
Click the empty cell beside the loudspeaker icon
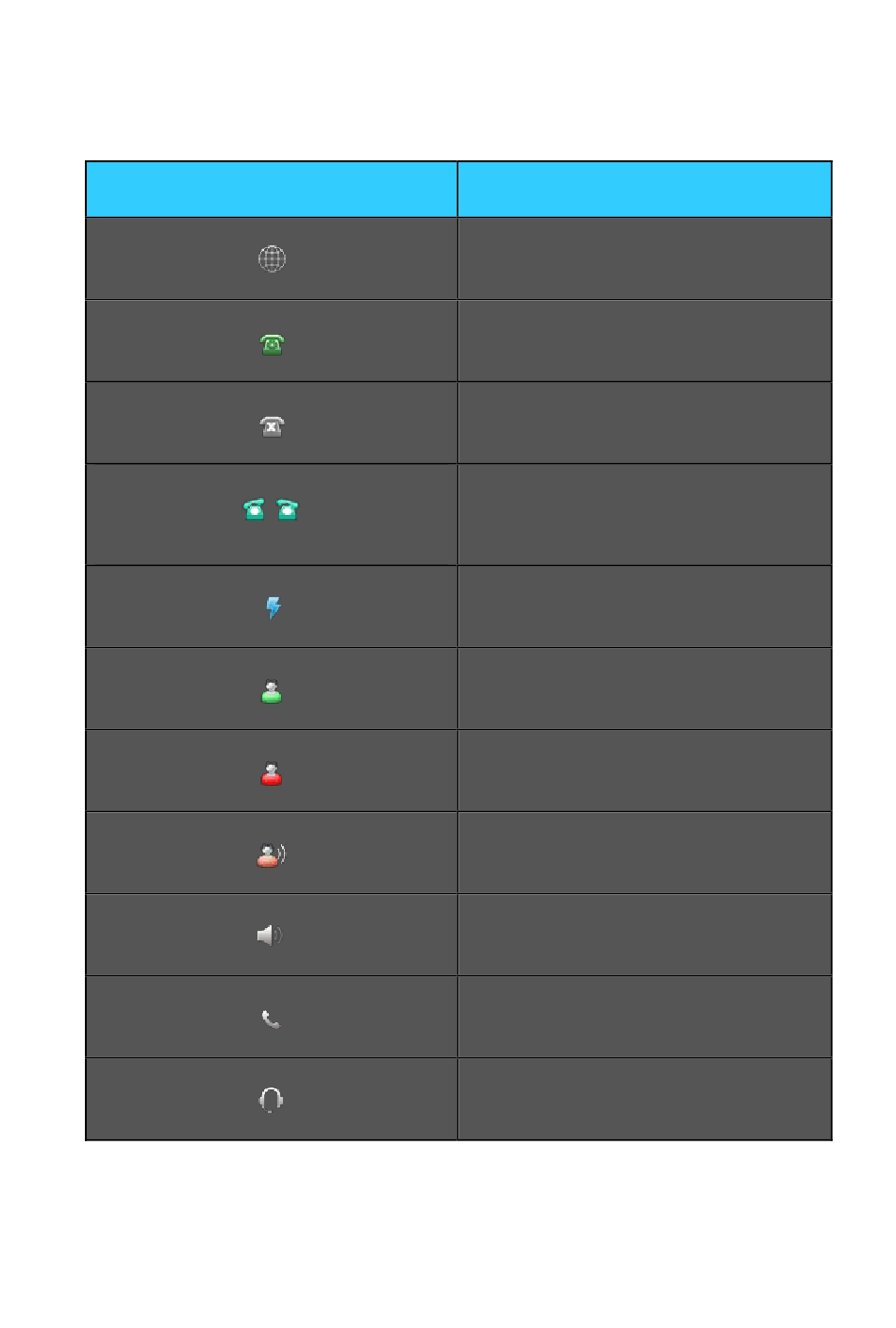tap(644, 935)
